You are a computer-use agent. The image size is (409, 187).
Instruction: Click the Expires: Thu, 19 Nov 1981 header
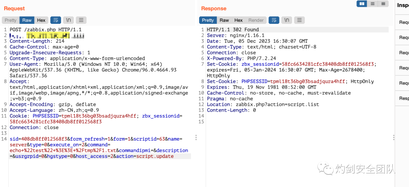pos(262,87)
